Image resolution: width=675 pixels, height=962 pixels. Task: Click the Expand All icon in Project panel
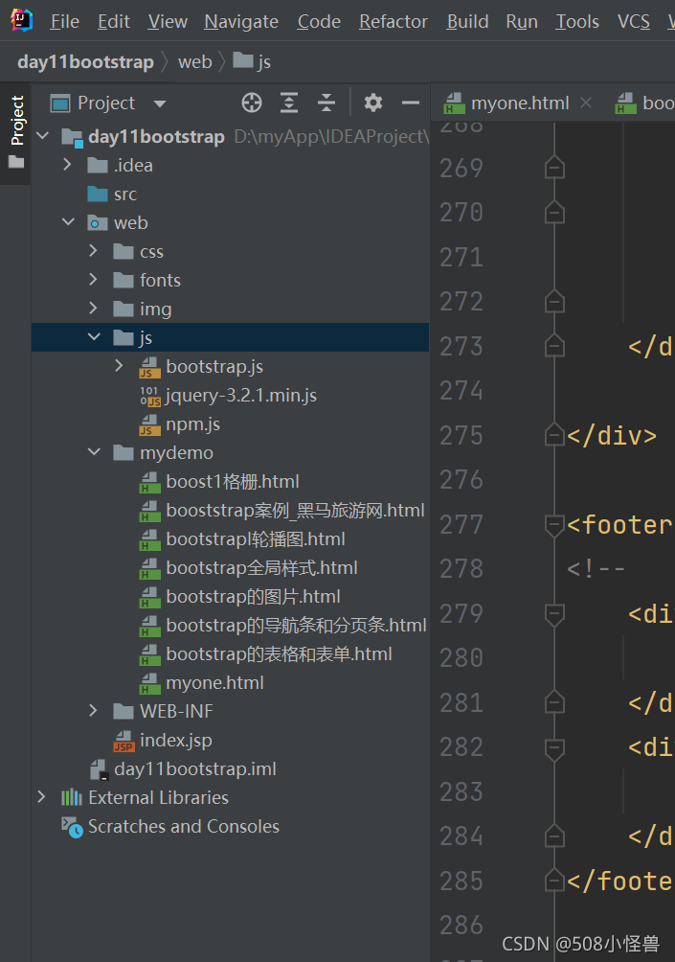click(289, 103)
